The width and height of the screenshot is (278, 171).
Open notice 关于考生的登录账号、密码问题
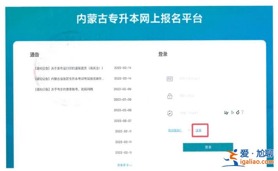(64, 89)
